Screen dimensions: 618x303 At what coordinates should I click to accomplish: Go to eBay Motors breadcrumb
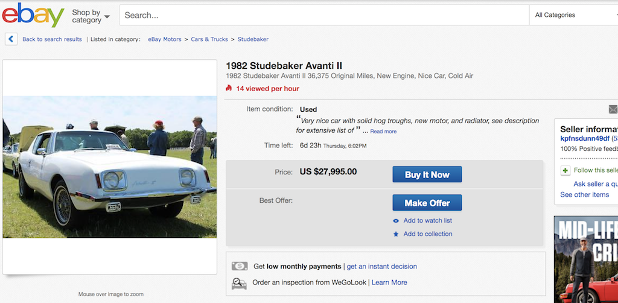165,39
